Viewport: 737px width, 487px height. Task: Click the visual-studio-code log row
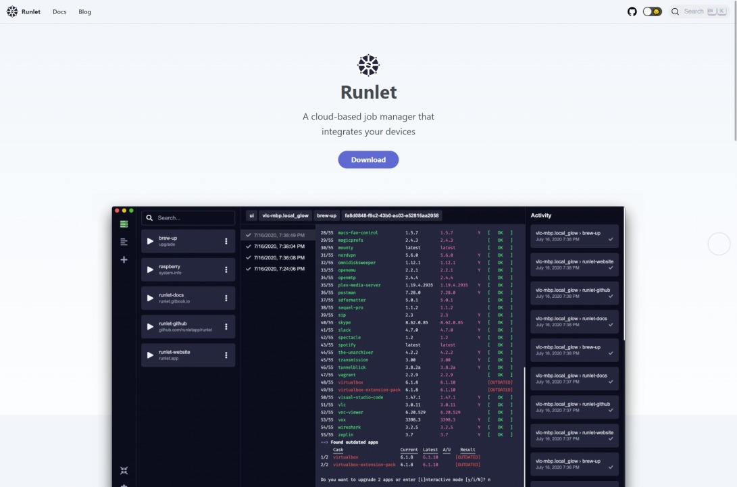click(416, 397)
